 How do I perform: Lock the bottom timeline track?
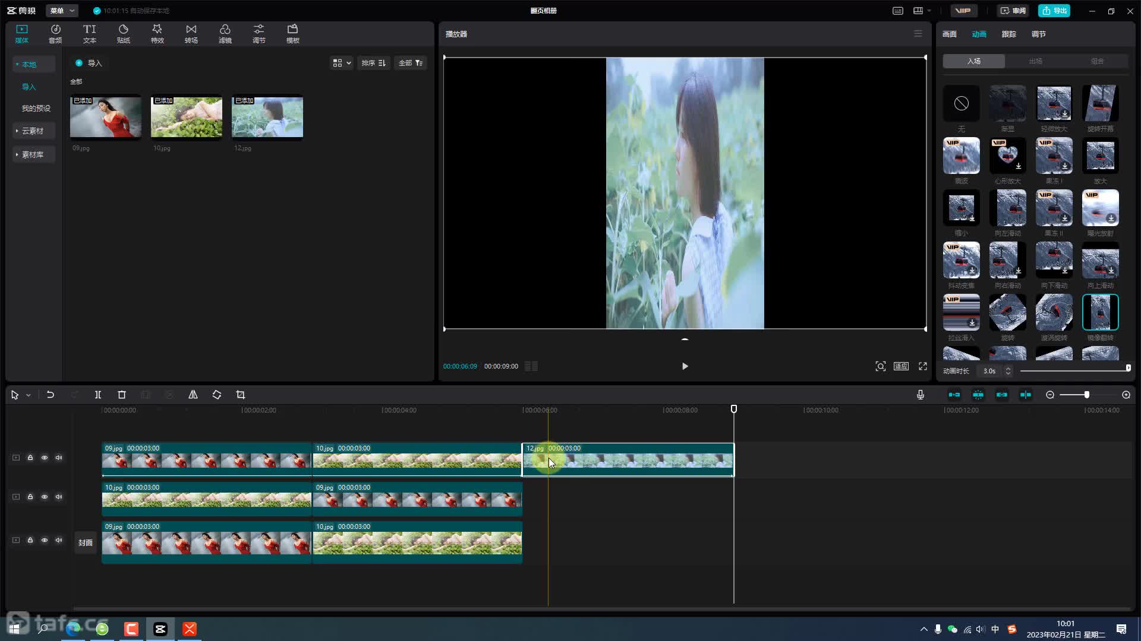pyautogui.click(x=30, y=540)
